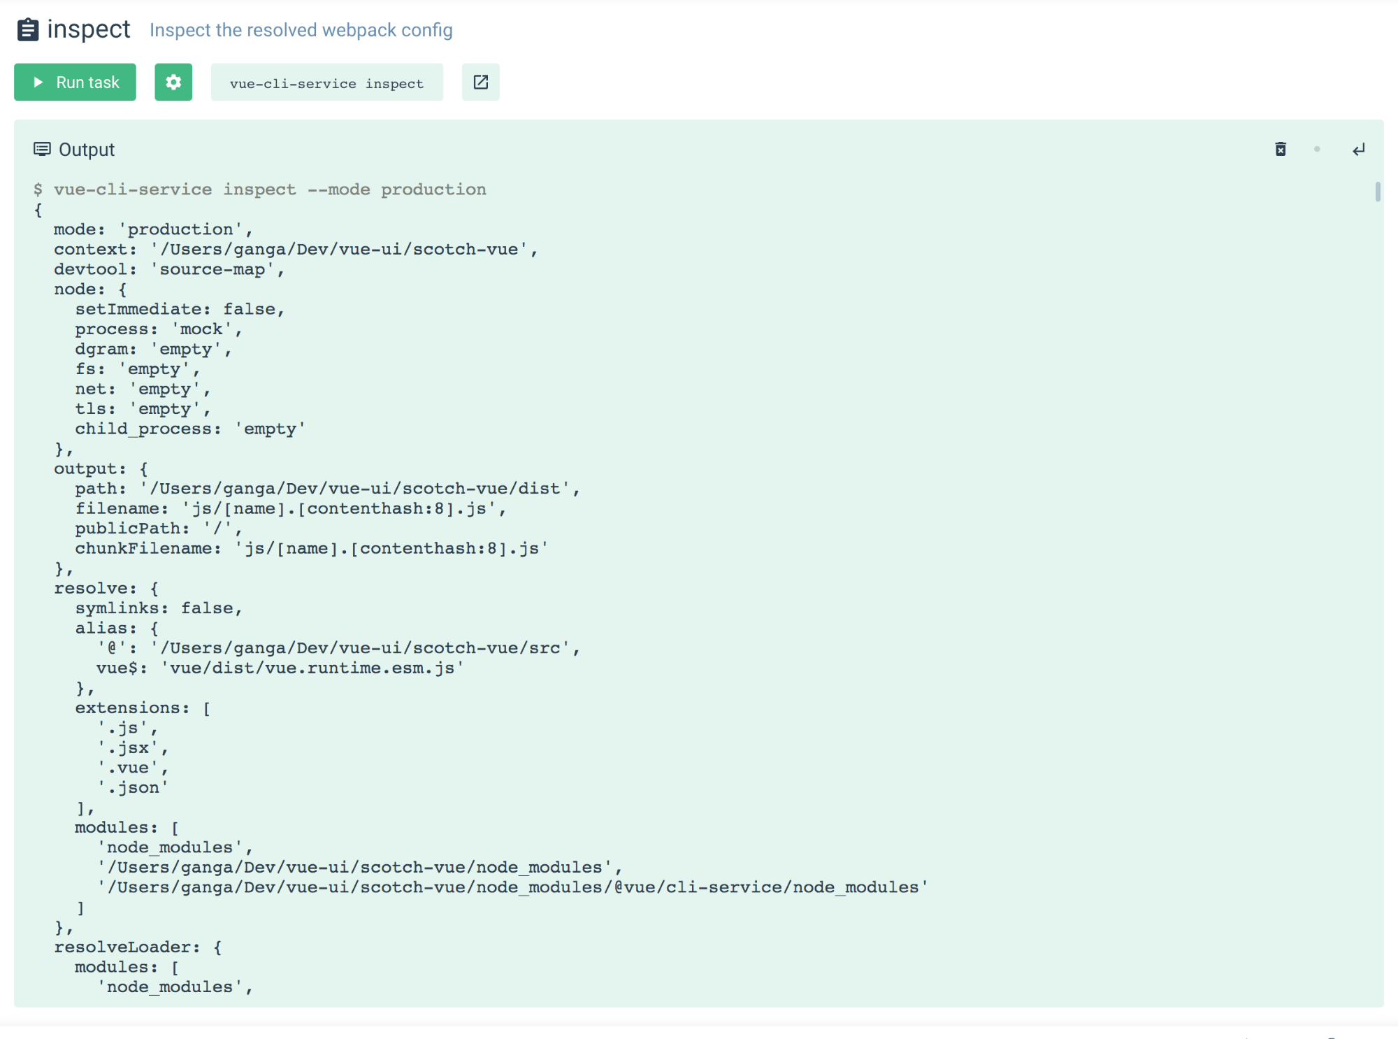This screenshot has height=1039, width=1398.
Task: Click the 'setImmediate: false' line
Action: pyautogui.click(x=180, y=309)
